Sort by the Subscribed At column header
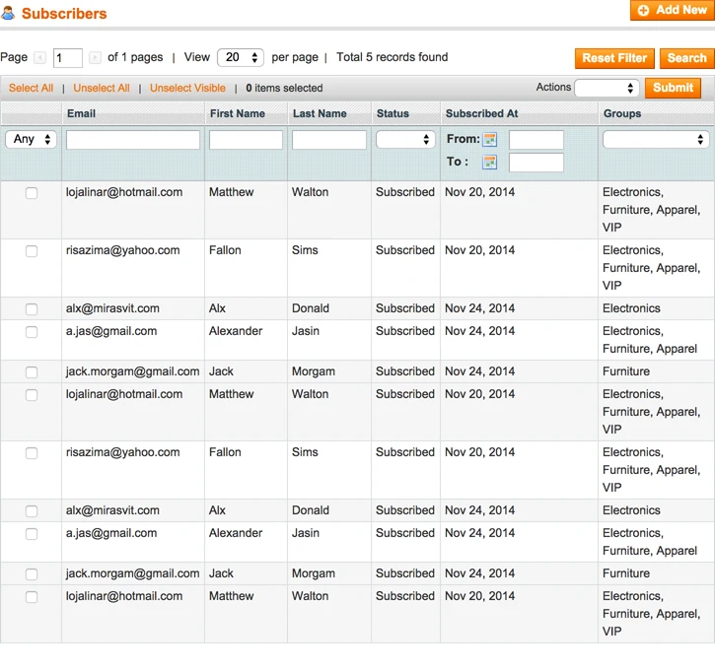The height and width of the screenshot is (670, 715). point(481,114)
